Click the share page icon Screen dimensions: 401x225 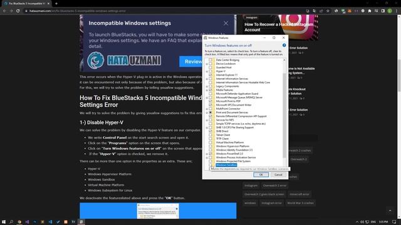coord(321,11)
